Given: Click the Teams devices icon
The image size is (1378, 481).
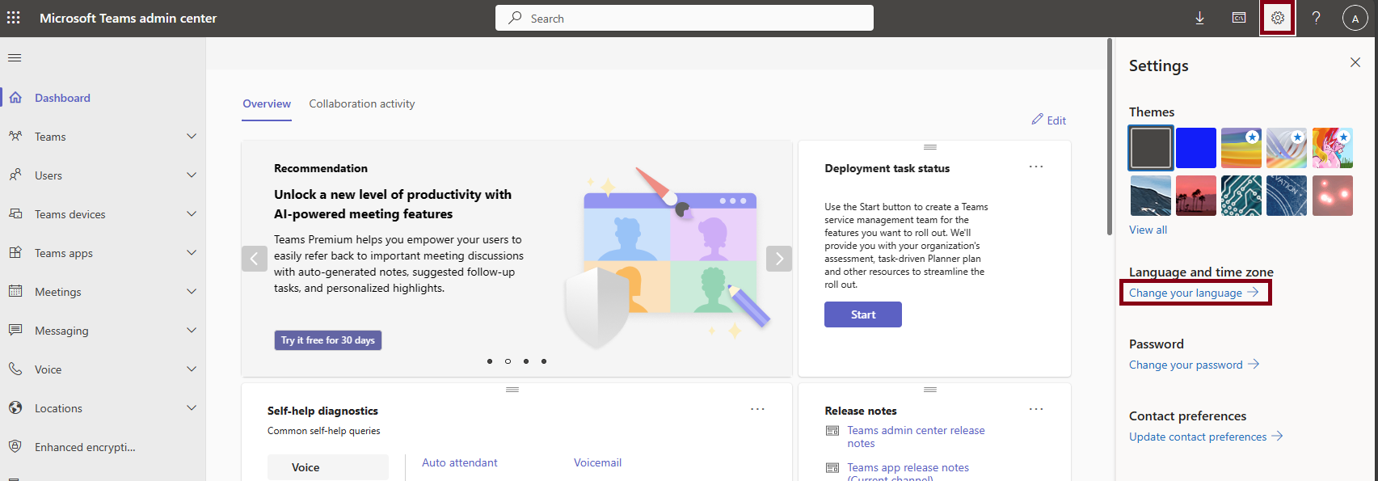Looking at the screenshot, I should (15, 214).
